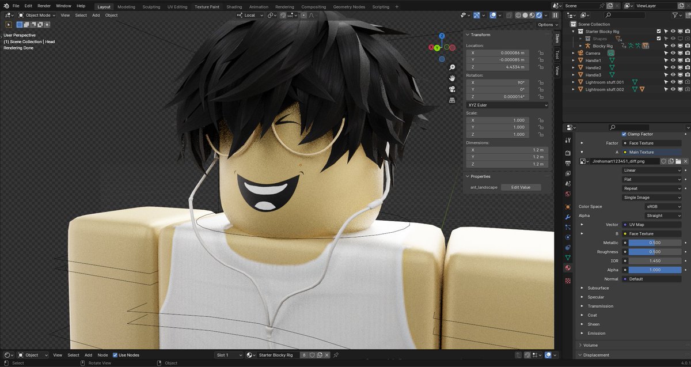This screenshot has width=691, height=367.
Task: Toggle Lightroom stuff.001 visibility eye icon
Action: click(x=673, y=82)
